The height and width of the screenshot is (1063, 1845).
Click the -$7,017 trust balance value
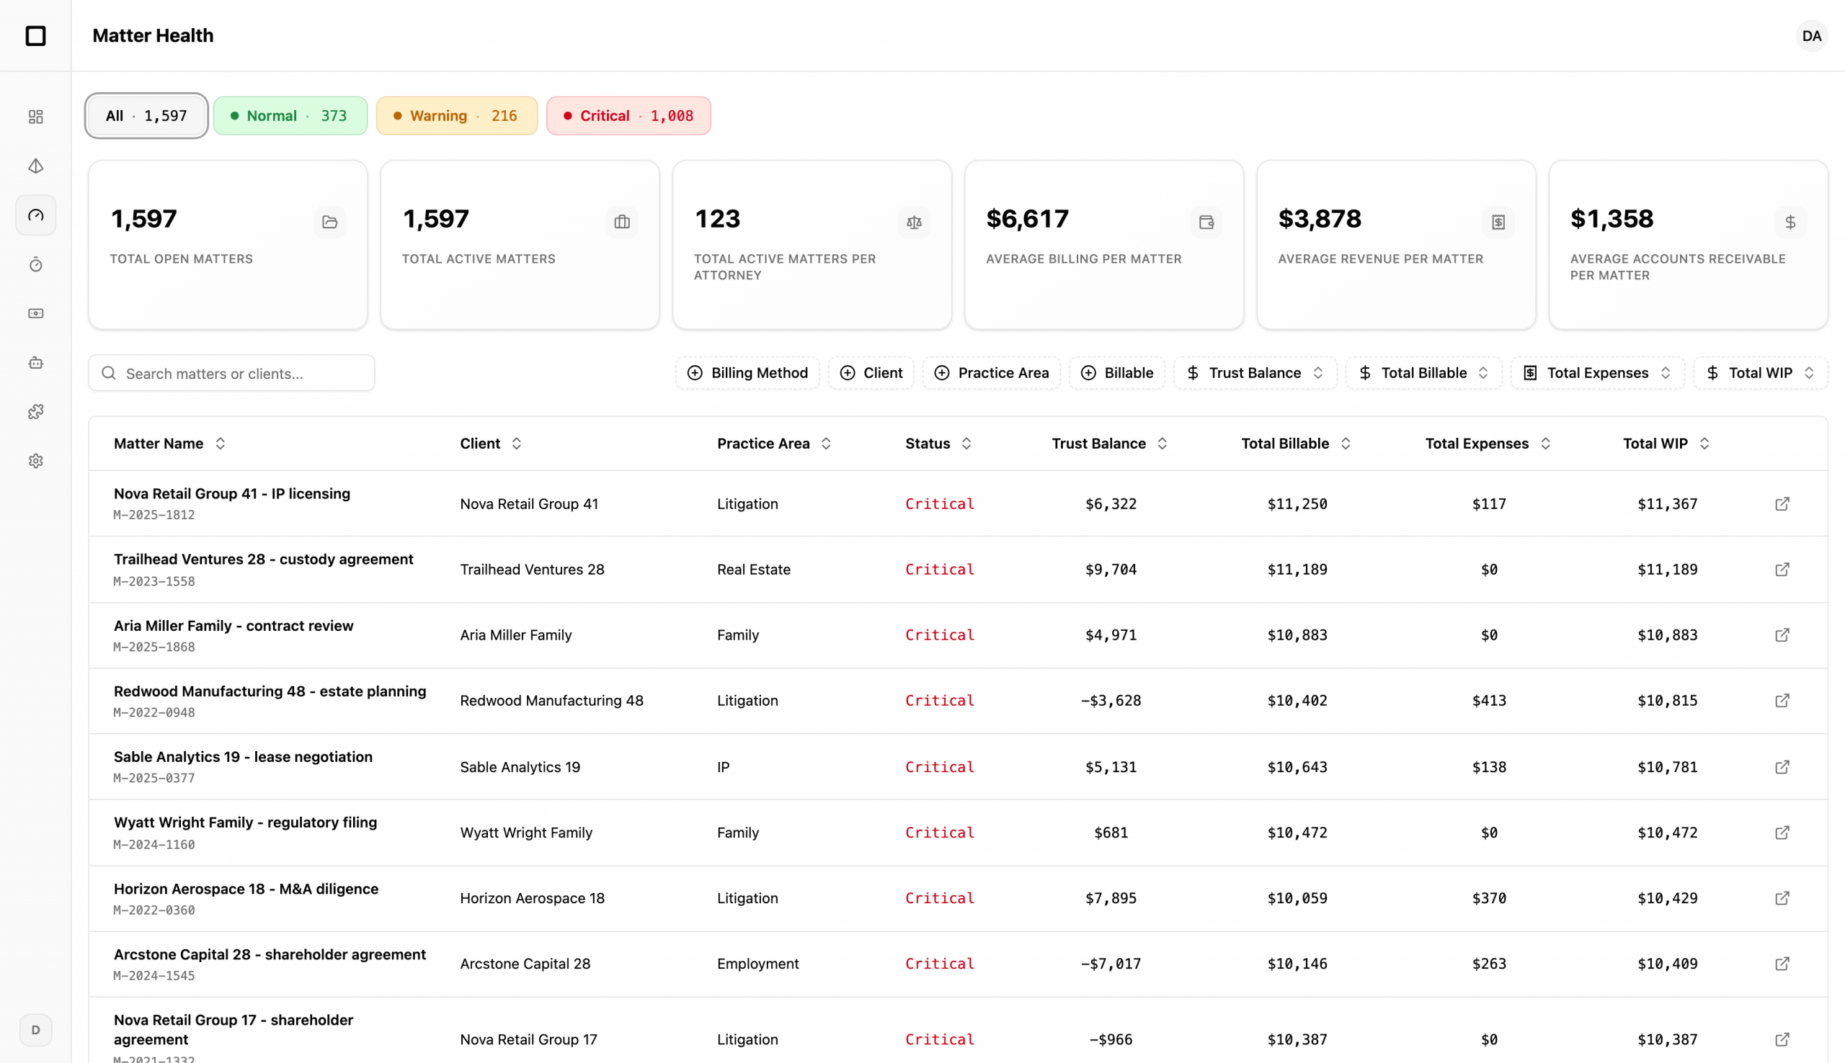[1110, 964]
